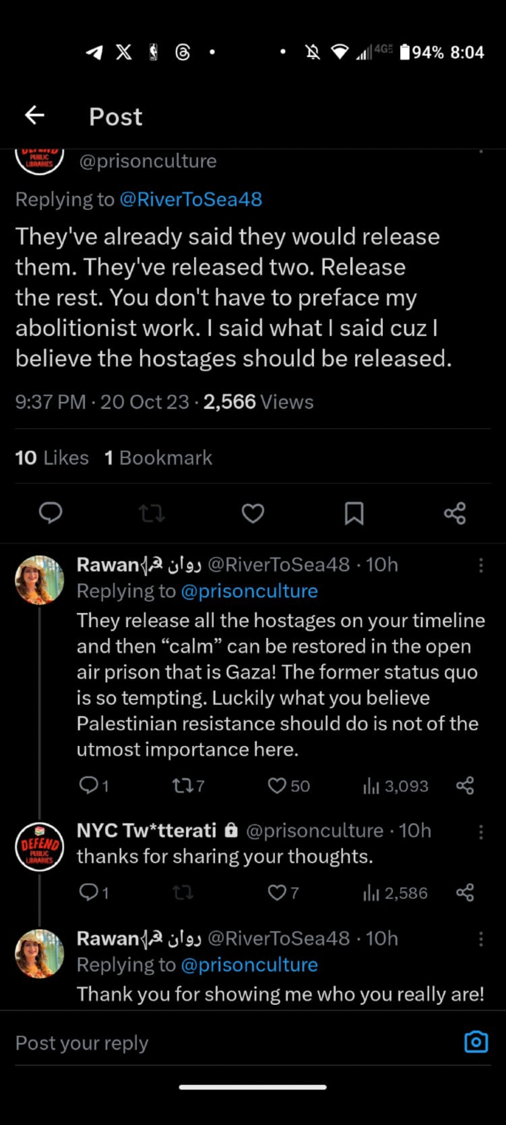
Task: View the 10 Likes list
Action: [x=52, y=458]
